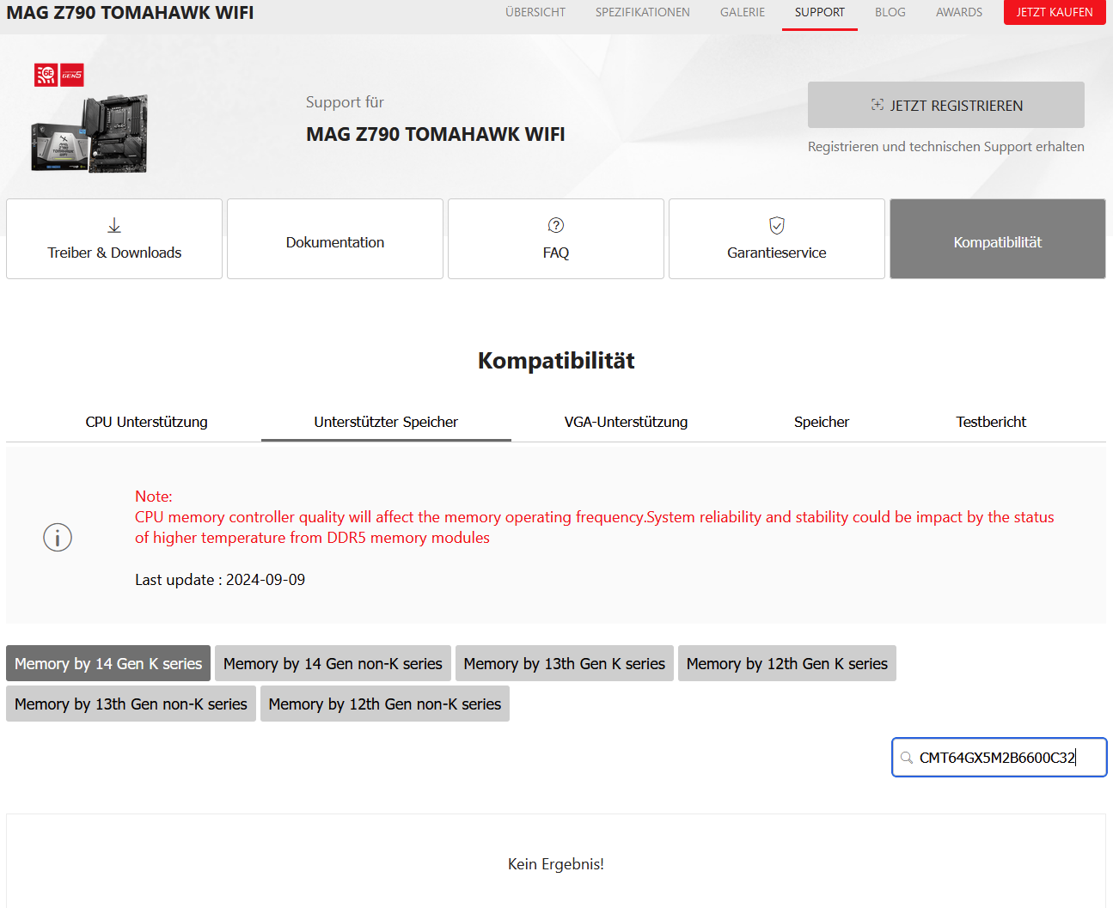The width and height of the screenshot is (1113, 908).
Task: Click 'Registrieren und technischen Support erhalten' text
Action: click(x=946, y=147)
